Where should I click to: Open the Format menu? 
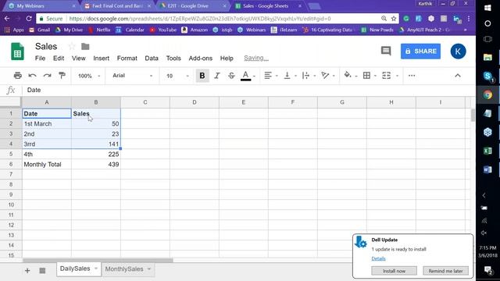[127, 59]
